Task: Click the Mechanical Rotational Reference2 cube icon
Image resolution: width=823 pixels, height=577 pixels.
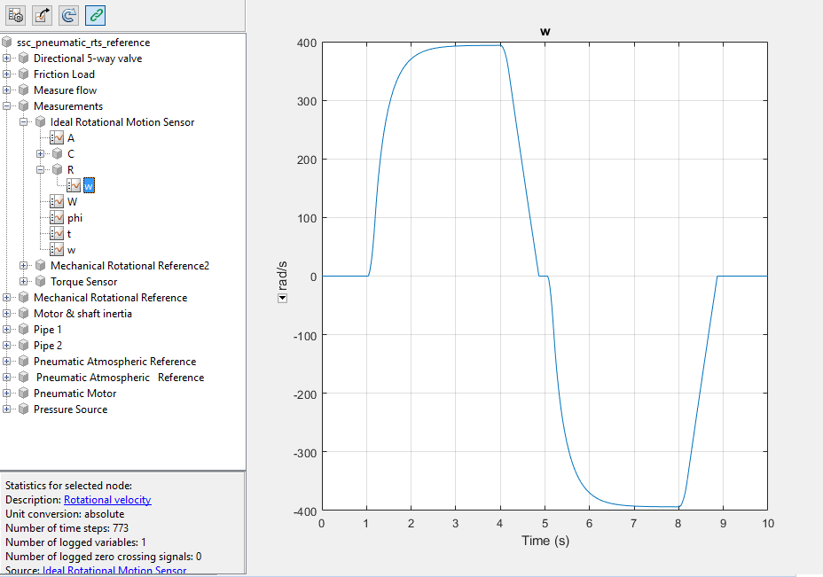Action: (41, 265)
